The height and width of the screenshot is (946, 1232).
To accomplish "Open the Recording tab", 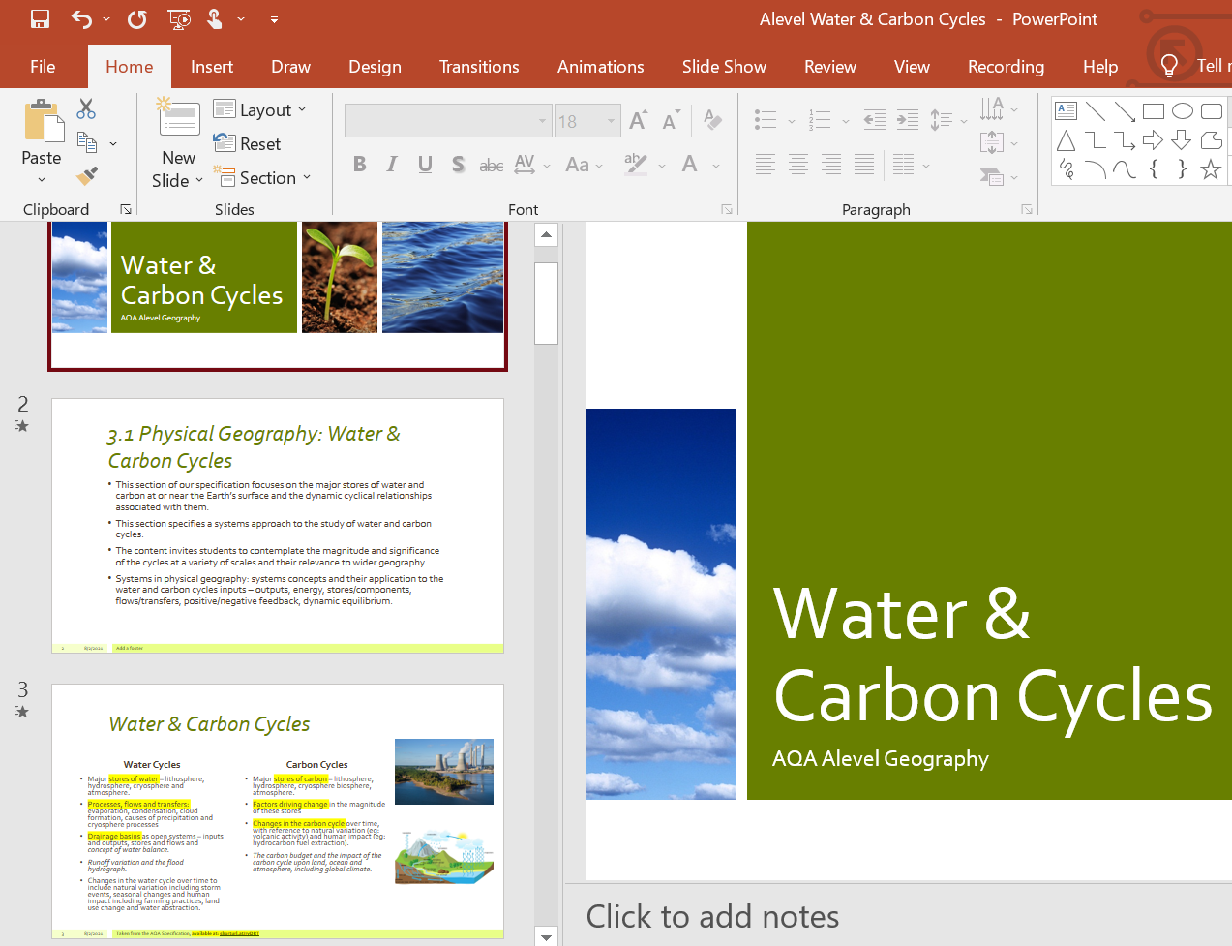I will click(1006, 66).
